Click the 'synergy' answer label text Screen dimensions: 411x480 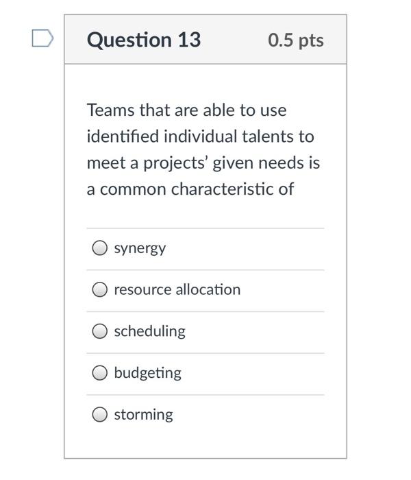pos(140,248)
